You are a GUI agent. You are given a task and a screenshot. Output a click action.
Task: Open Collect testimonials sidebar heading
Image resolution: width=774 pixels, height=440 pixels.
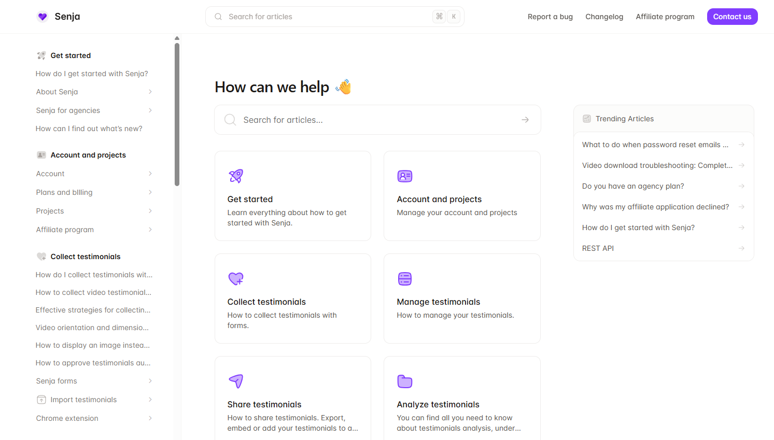pyautogui.click(x=86, y=257)
